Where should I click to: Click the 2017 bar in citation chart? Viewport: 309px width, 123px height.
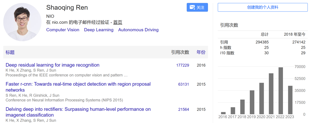coord(233,111)
